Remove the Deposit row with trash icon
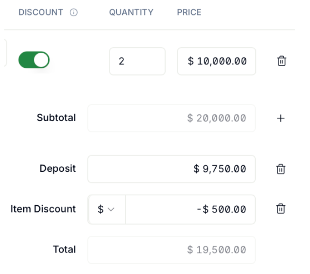 pyautogui.click(x=281, y=169)
